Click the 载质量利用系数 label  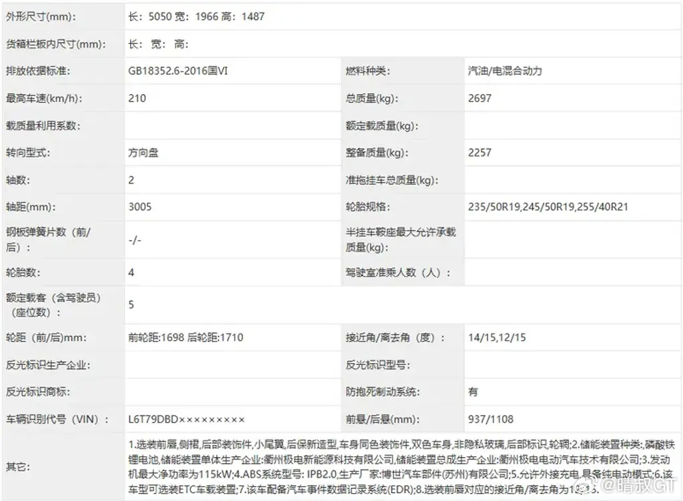click(43, 126)
